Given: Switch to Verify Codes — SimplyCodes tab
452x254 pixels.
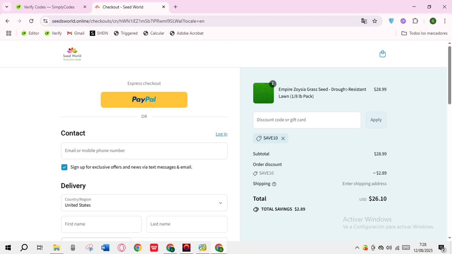Looking at the screenshot, I should pyautogui.click(x=49, y=7).
